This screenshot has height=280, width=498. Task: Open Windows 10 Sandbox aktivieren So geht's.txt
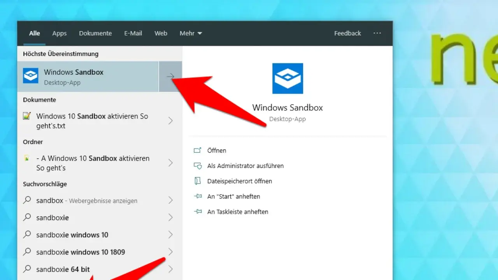92,121
